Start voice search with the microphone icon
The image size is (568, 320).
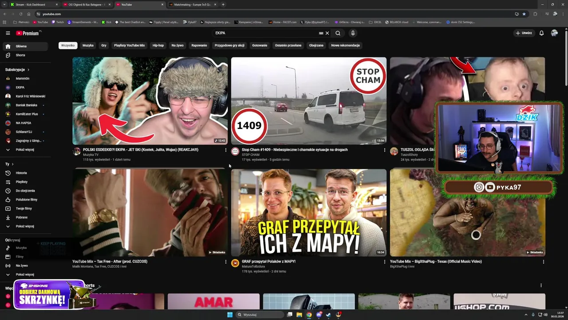353,33
